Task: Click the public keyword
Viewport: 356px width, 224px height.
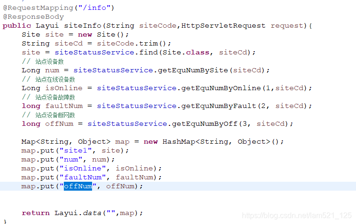Action: (x=17, y=26)
